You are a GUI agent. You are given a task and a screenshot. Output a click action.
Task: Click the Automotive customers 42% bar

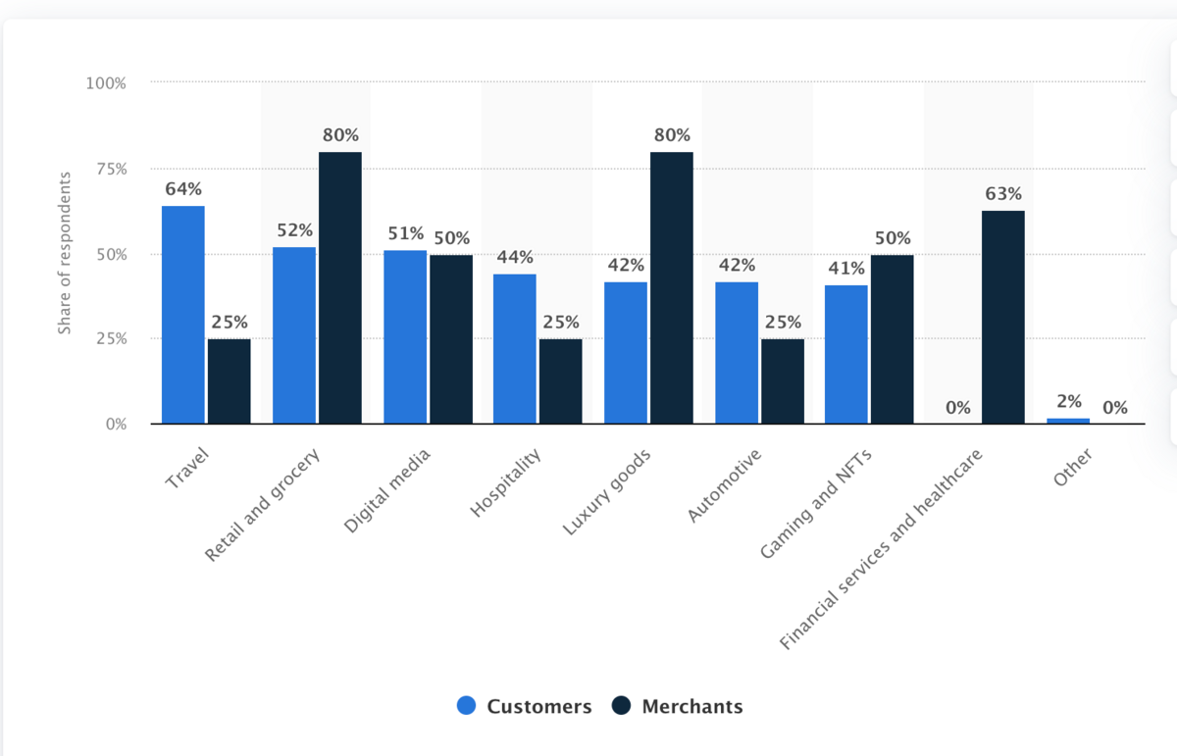pos(737,353)
